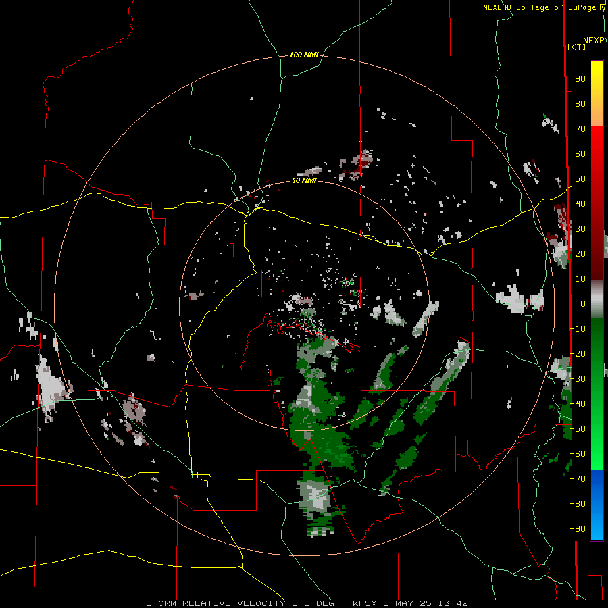Click the "-10" velocity scale label
Viewport: 608px width, 608px height.
click(x=578, y=329)
